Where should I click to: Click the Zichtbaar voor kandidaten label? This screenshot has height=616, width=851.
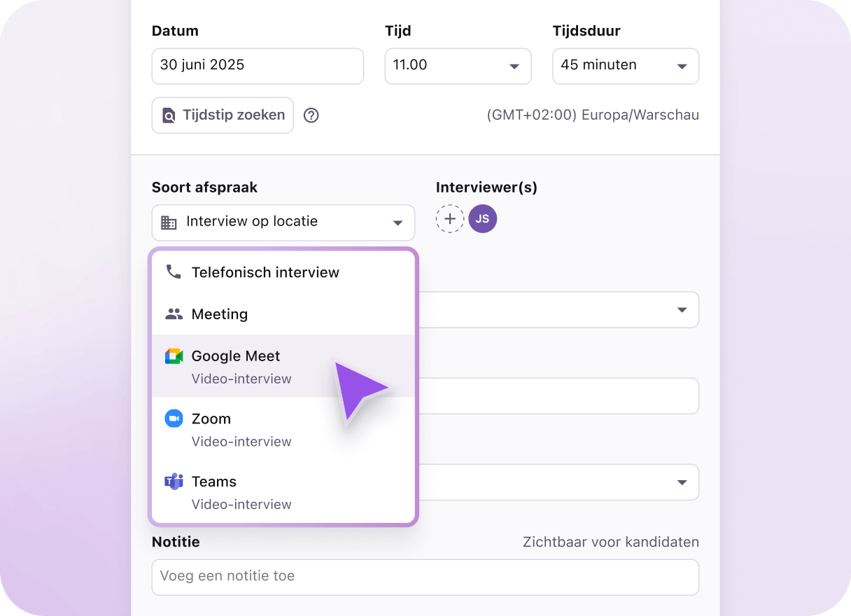(610, 542)
